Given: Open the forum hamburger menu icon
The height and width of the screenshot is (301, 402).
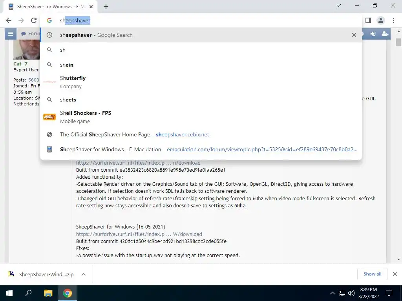Looking at the screenshot, I should coord(11,34).
